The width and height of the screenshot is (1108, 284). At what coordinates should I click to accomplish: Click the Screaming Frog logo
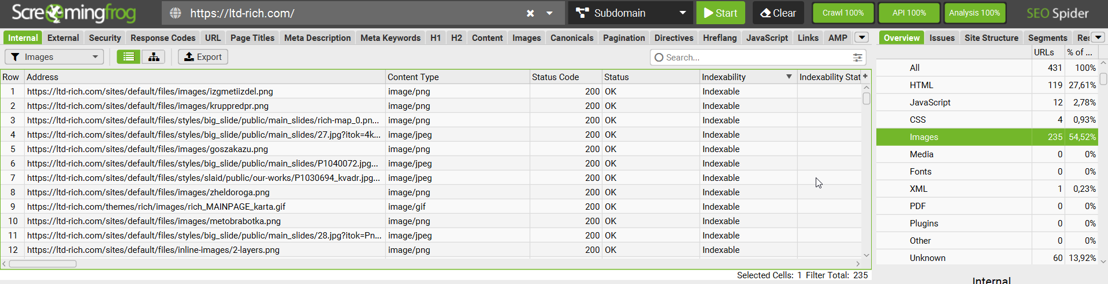click(74, 13)
